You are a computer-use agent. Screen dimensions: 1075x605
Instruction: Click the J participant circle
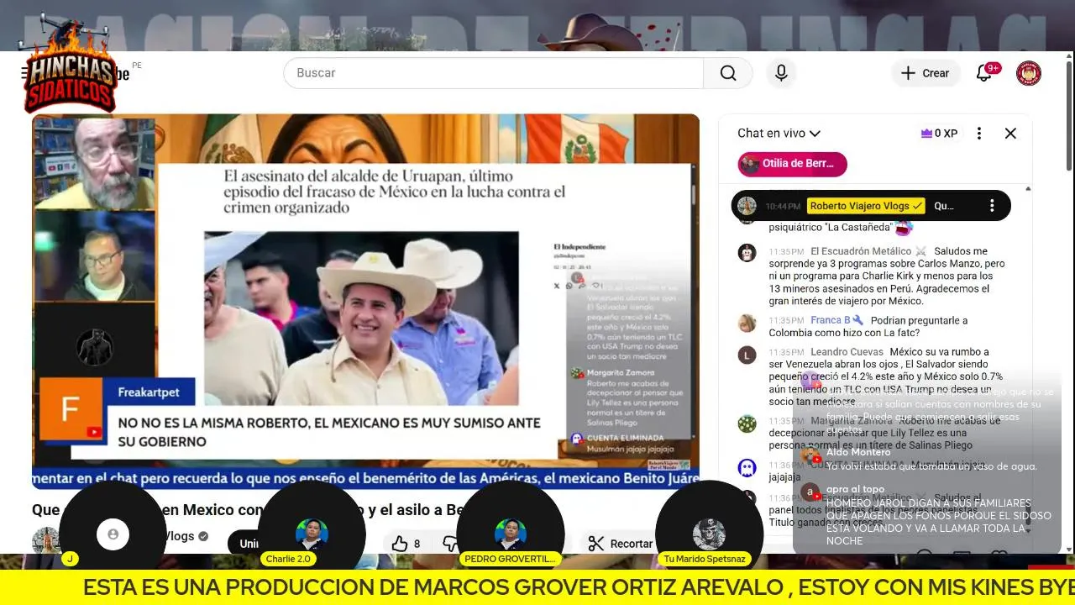click(x=113, y=534)
